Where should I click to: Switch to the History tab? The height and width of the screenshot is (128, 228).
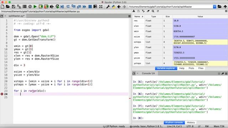191,122
